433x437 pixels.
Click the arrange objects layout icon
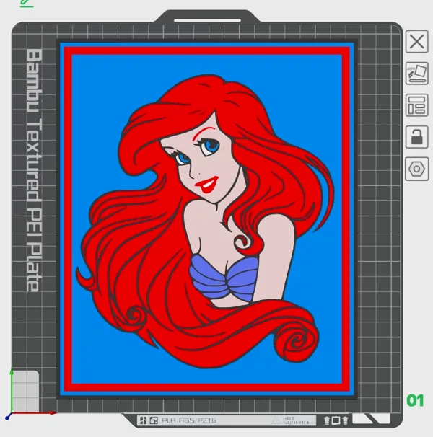pos(416,105)
